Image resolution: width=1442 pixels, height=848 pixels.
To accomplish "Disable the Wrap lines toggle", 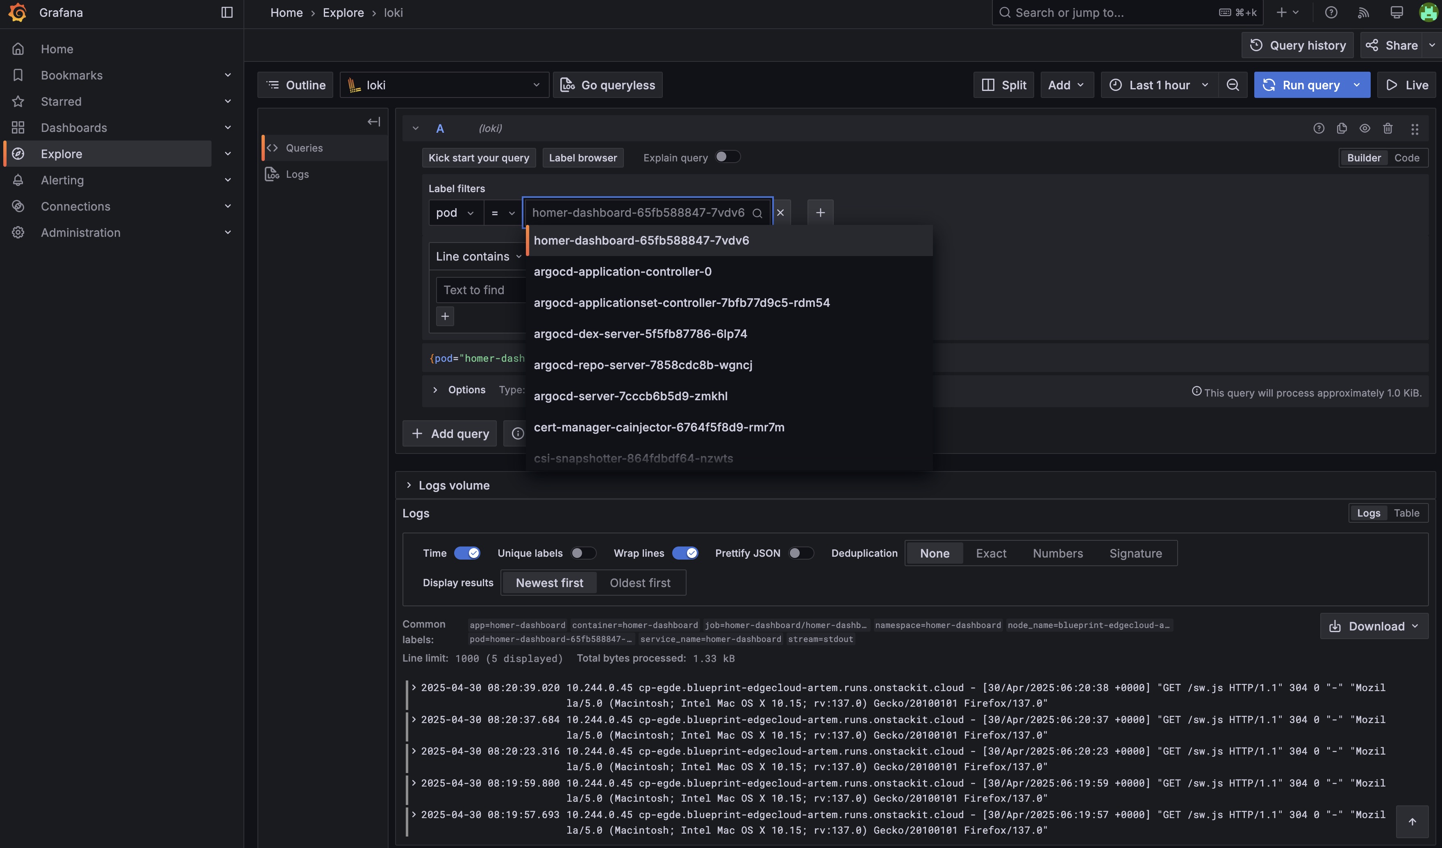I will (685, 553).
